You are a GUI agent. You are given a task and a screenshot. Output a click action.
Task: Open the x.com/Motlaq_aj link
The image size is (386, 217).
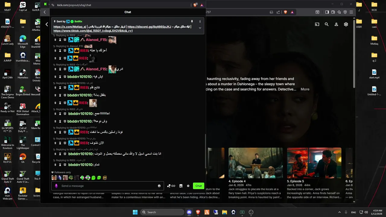[x=70, y=27]
